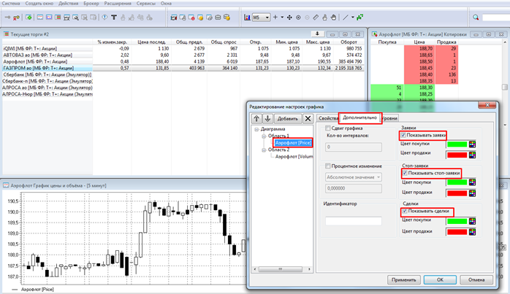
Task: Click green buy color swatch under Заявки
Action: (457, 144)
